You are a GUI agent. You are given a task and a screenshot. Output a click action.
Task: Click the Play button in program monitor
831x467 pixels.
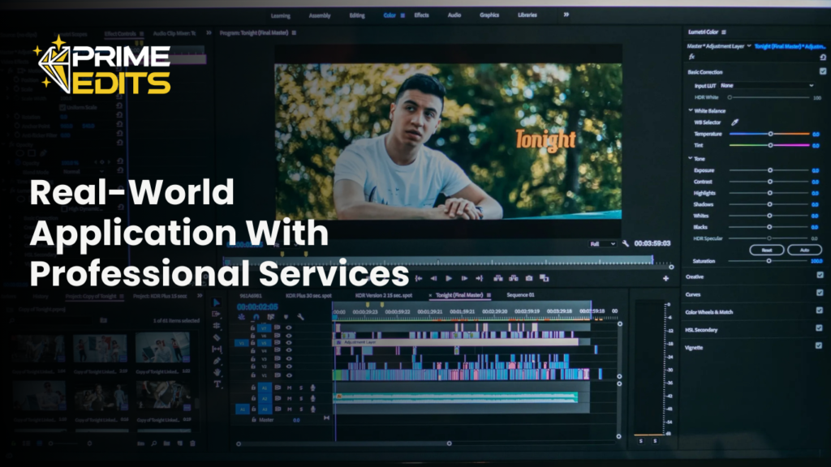(449, 278)
